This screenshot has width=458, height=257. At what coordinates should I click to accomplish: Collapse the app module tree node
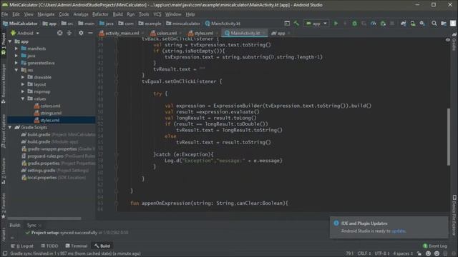[x=10, y=41]
